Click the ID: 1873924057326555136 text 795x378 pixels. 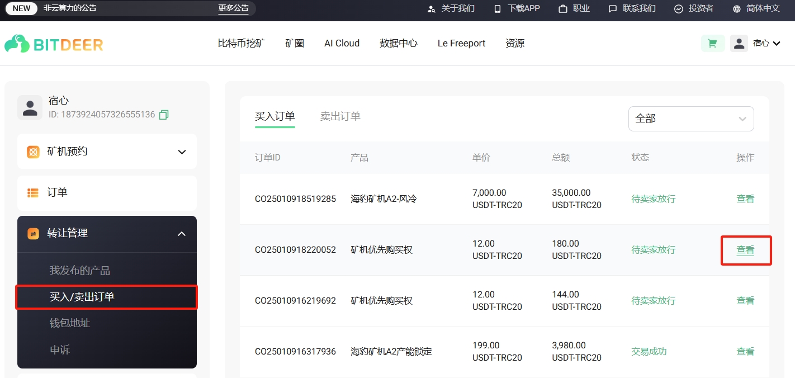[x=102, y=115]
